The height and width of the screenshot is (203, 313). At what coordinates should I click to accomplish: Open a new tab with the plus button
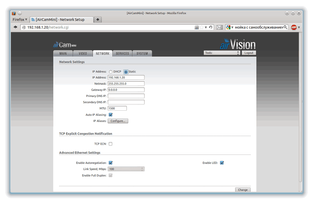(x=97, y=20)
